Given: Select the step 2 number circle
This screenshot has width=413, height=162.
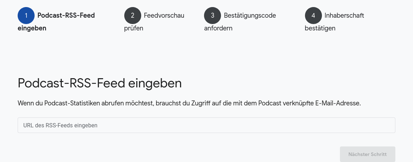Looking at the screenshot, I should tap(132, 16).
